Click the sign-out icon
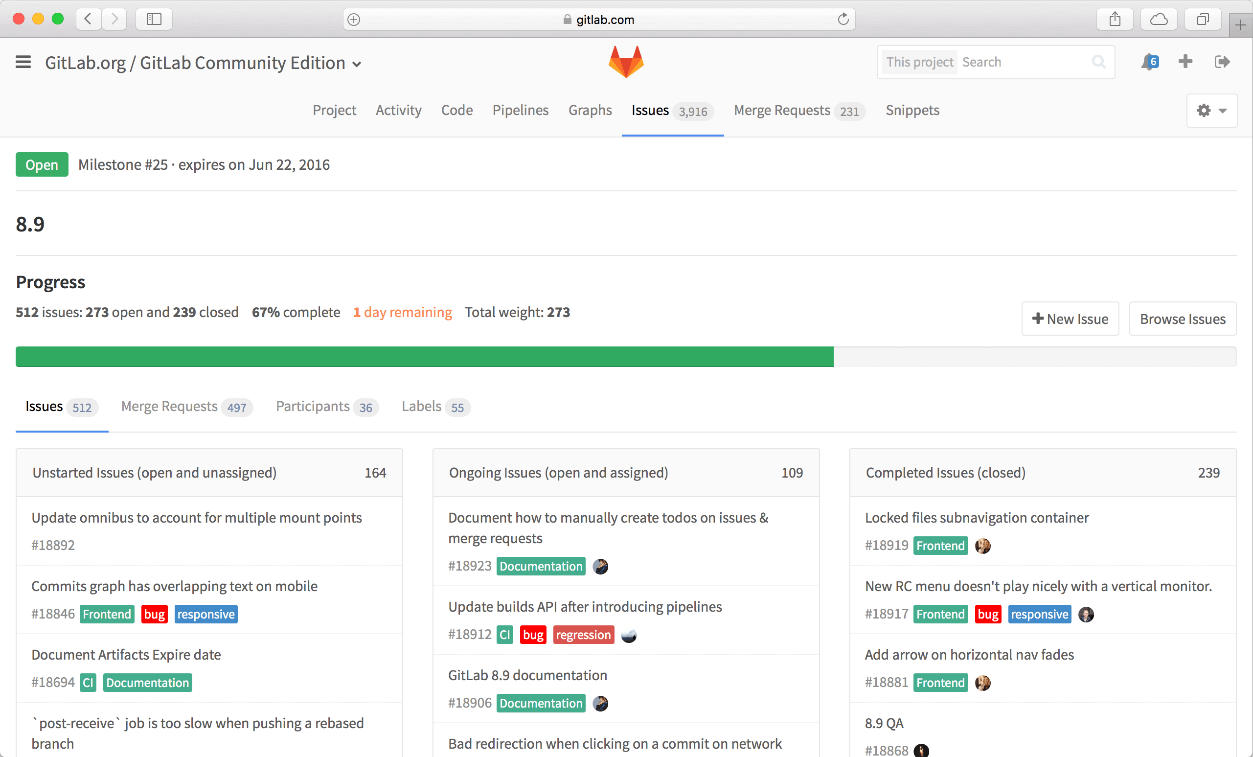The width and height of the screenshot is (1253, 757). (1223, 62)
